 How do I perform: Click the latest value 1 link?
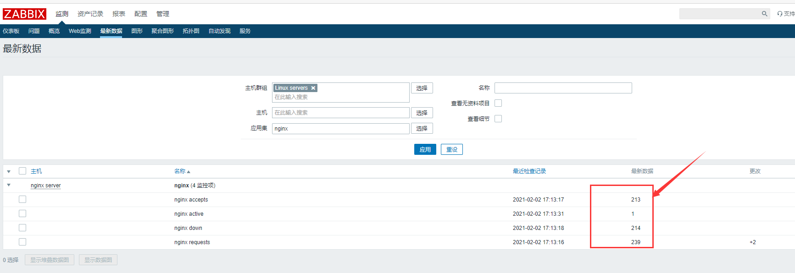[x=633, y=214]
